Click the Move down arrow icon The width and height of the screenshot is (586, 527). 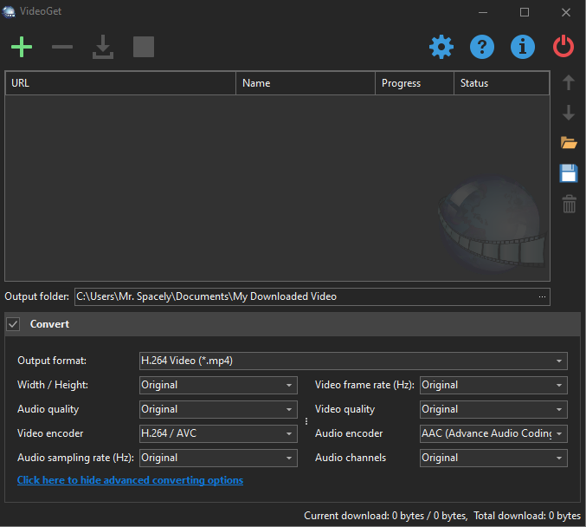coord(569,113)
